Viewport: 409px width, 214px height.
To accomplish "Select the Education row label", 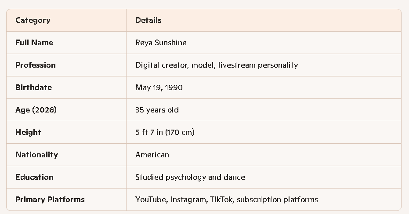I will pos(34,177).
